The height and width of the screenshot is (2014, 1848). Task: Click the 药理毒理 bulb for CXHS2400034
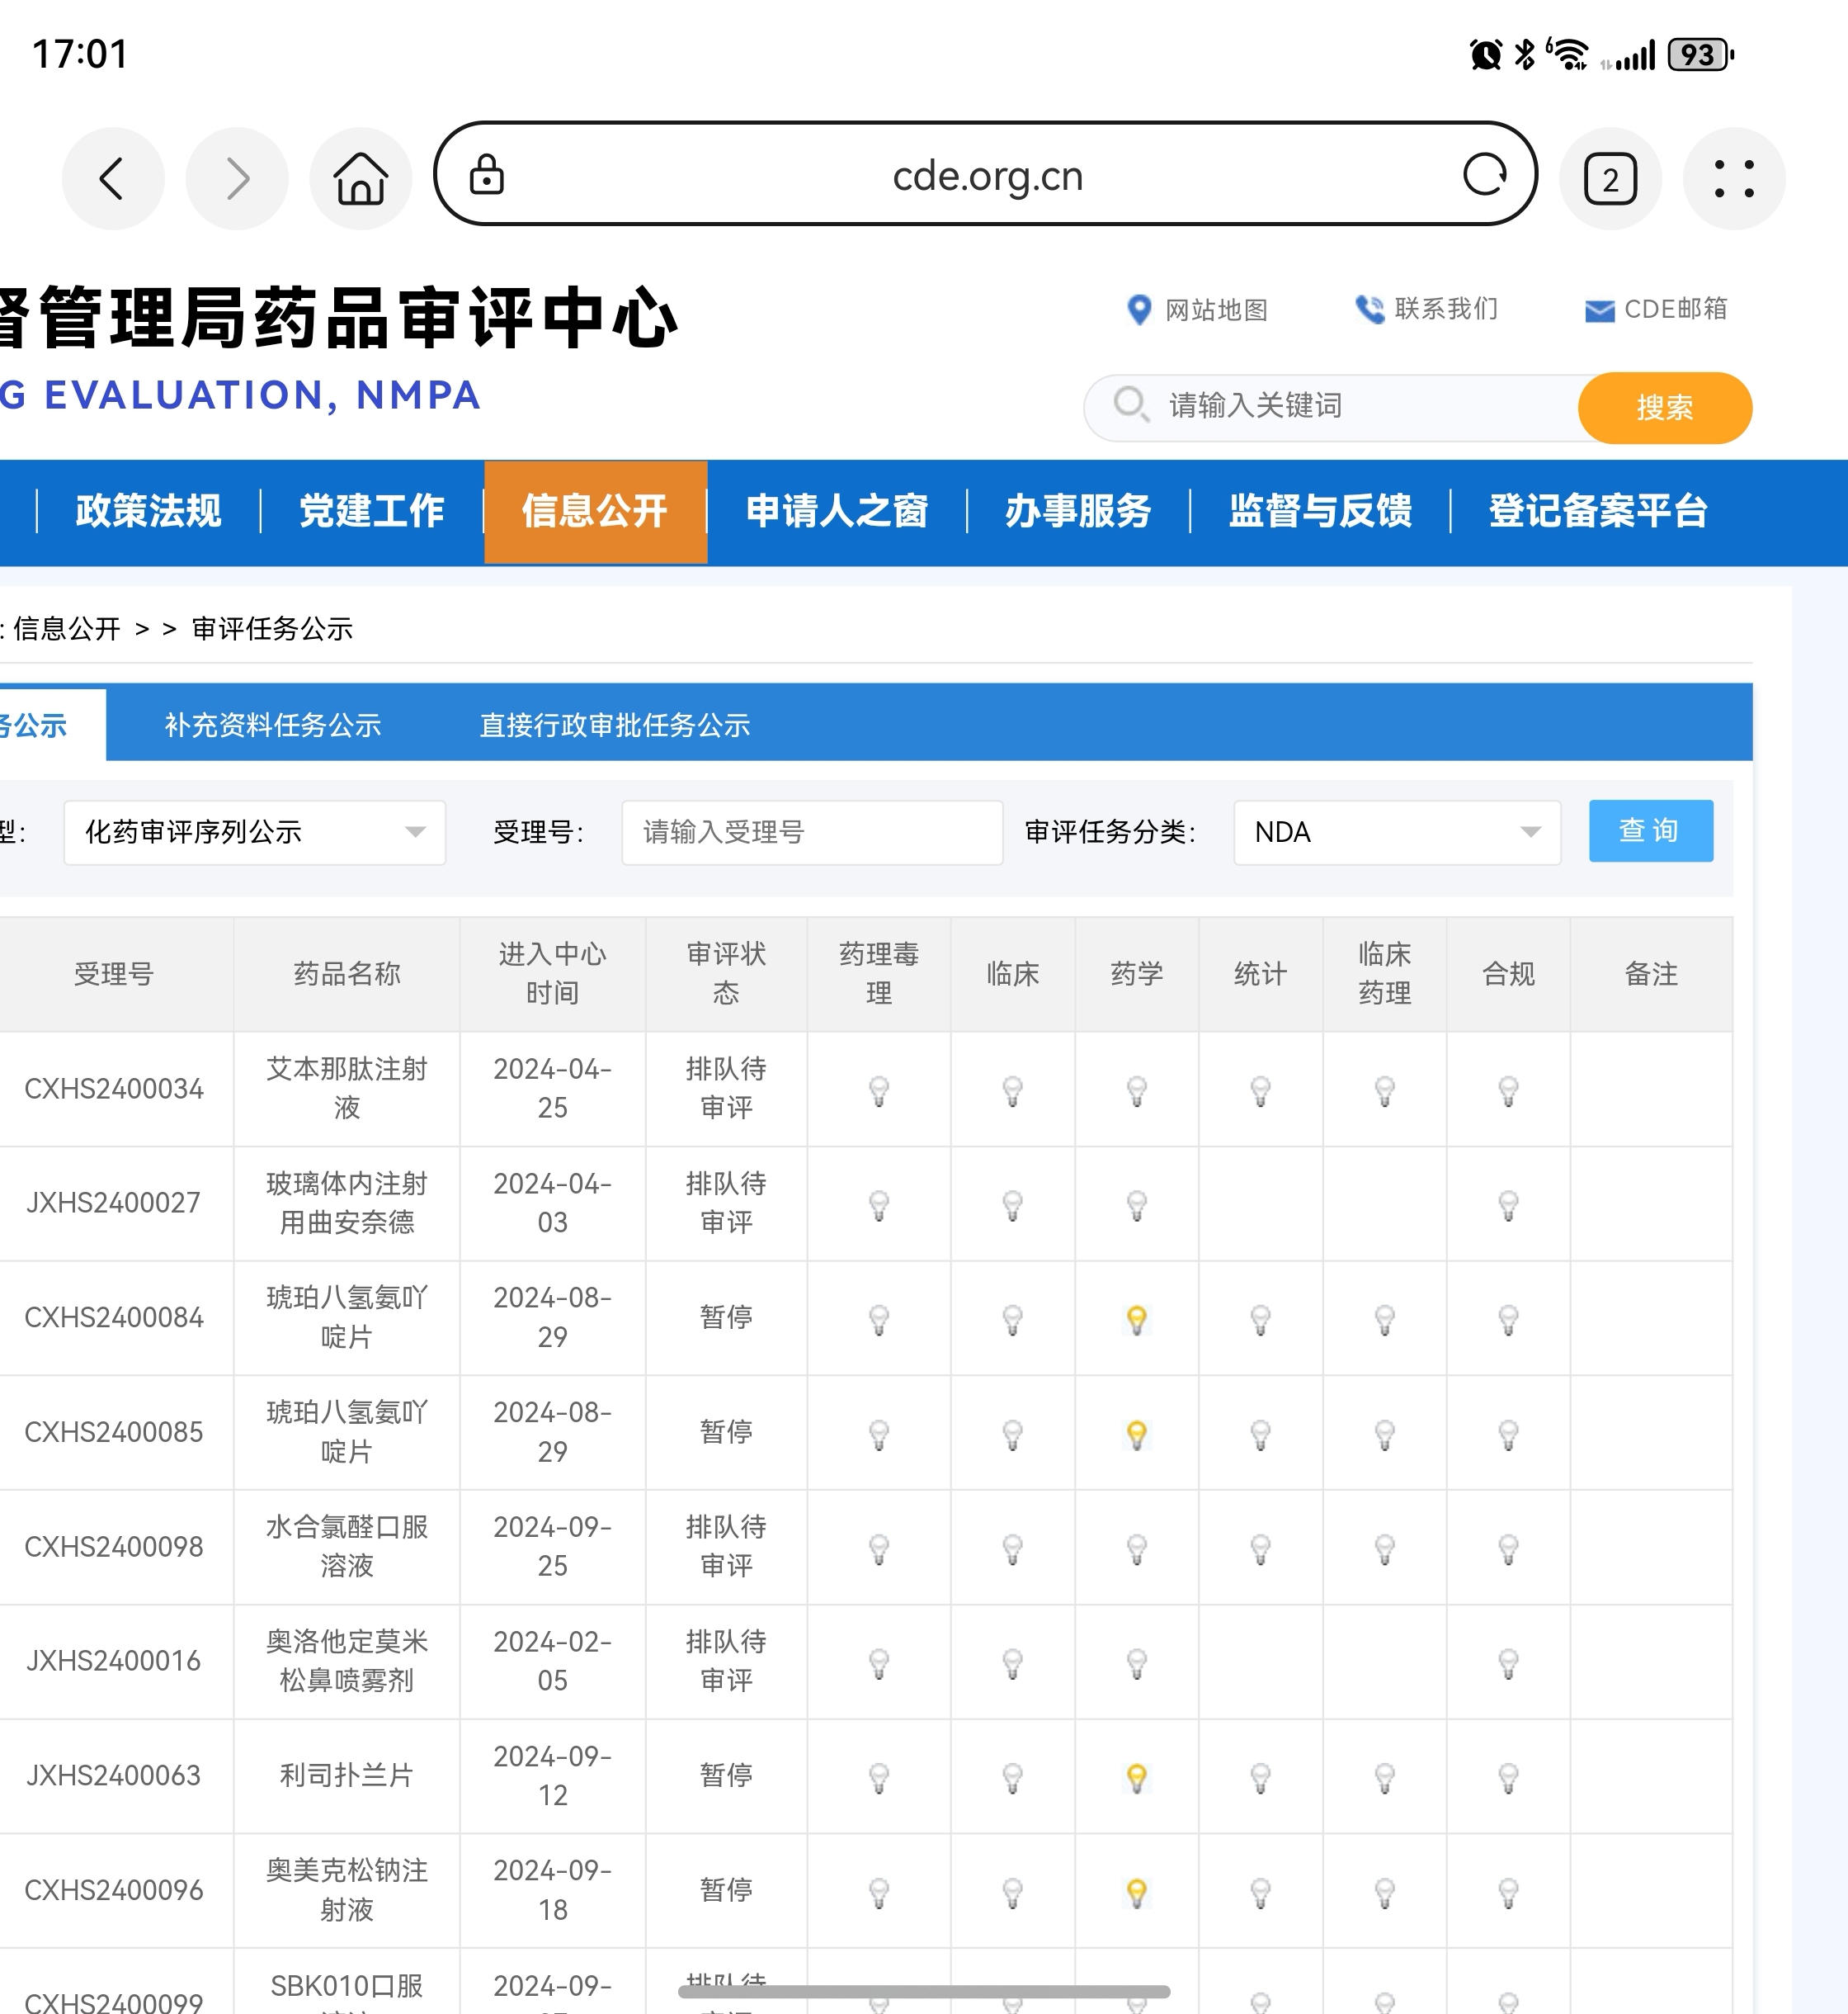[x=879, y=1090]
